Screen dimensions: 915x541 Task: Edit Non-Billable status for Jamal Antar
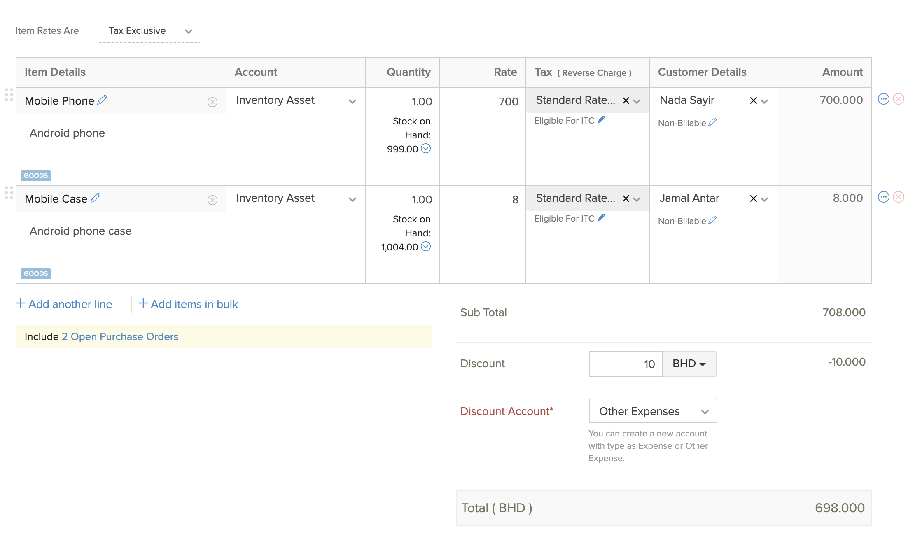712,220
